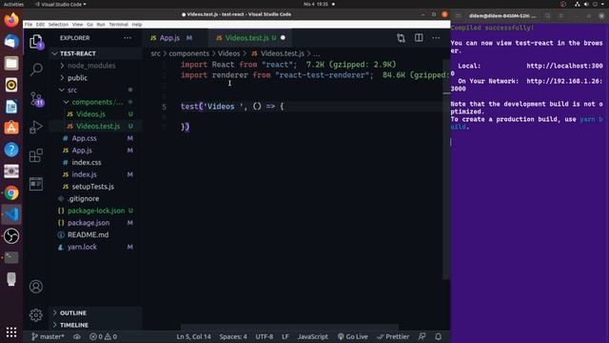The height and width of the screenshot is (343, 609).
Task: Open the Accounts menu icon
Action: pos(36,287)
